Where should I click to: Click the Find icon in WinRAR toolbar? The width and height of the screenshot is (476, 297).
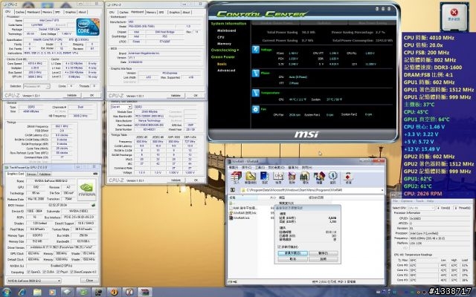point(306,177)
